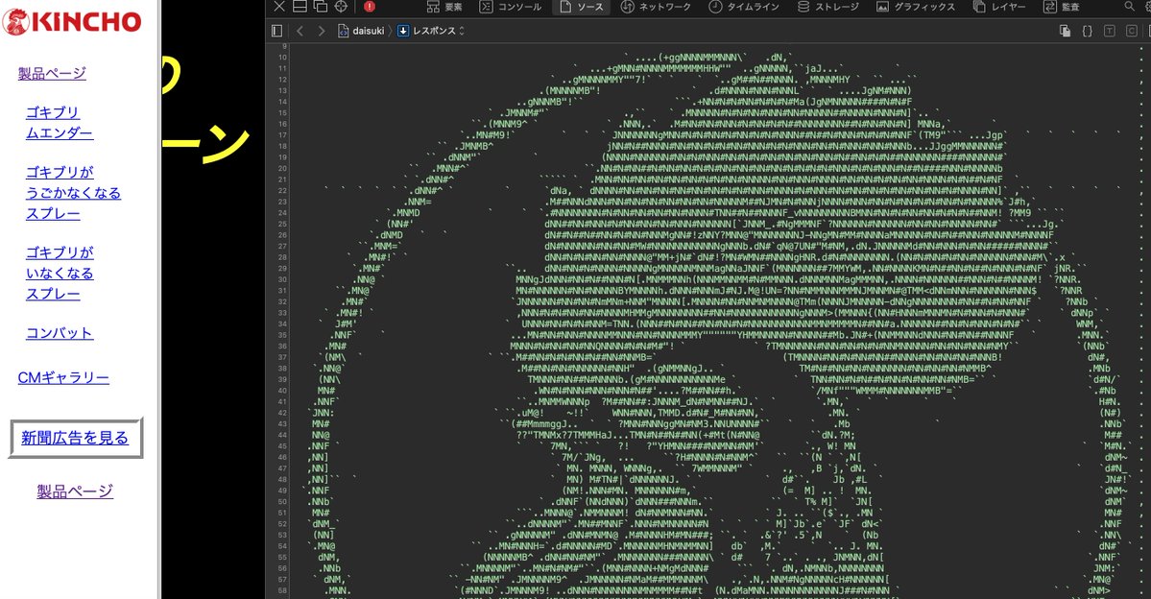Image resolution: width=1151 pixels, height=599 pixels.
Task: Toggle the navigation sidebar button left of the back arrow
Action: click(276, 31)
